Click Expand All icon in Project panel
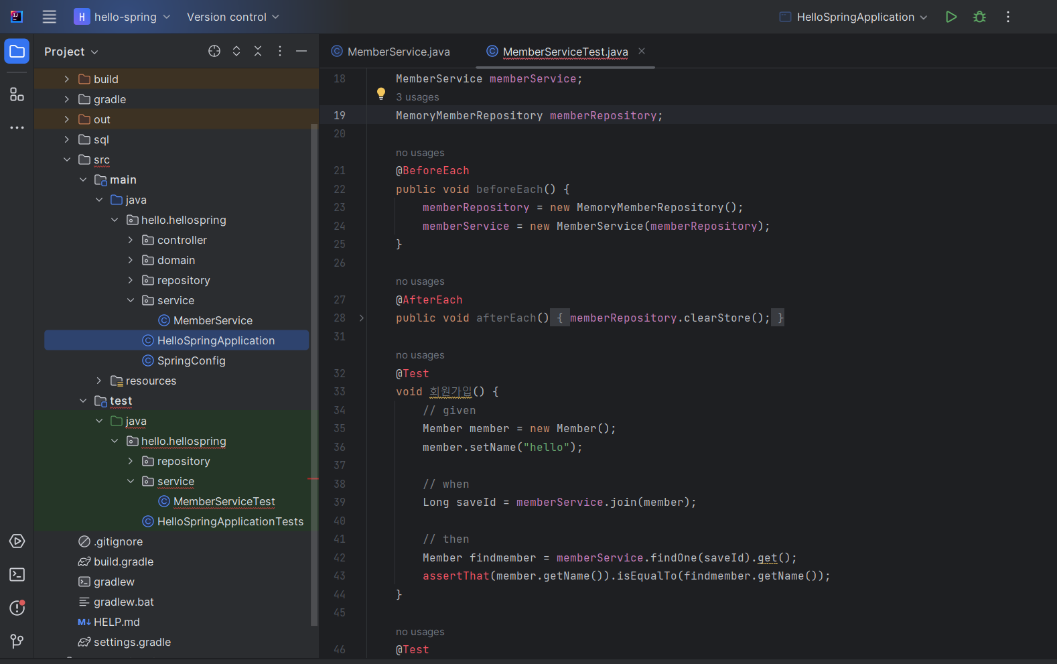 click(x=236, y=51)
